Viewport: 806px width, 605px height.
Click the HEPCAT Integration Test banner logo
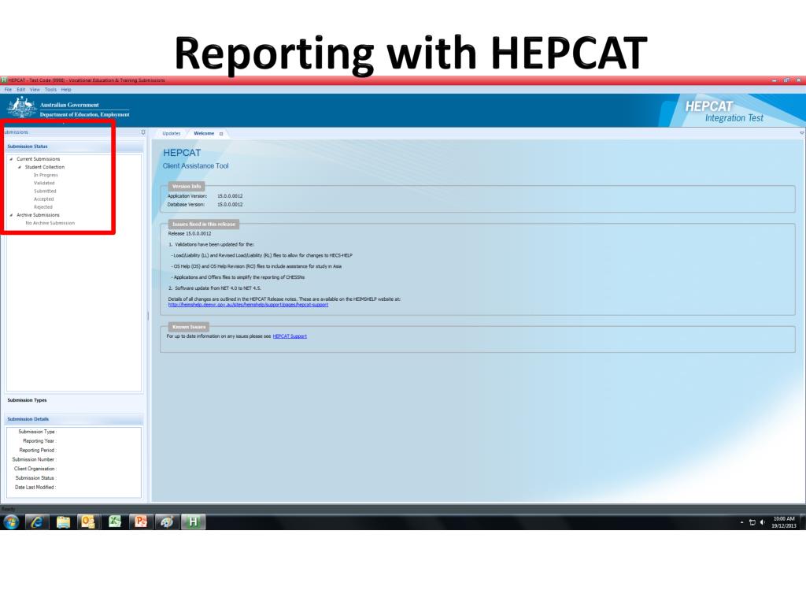tap(724, 112)
